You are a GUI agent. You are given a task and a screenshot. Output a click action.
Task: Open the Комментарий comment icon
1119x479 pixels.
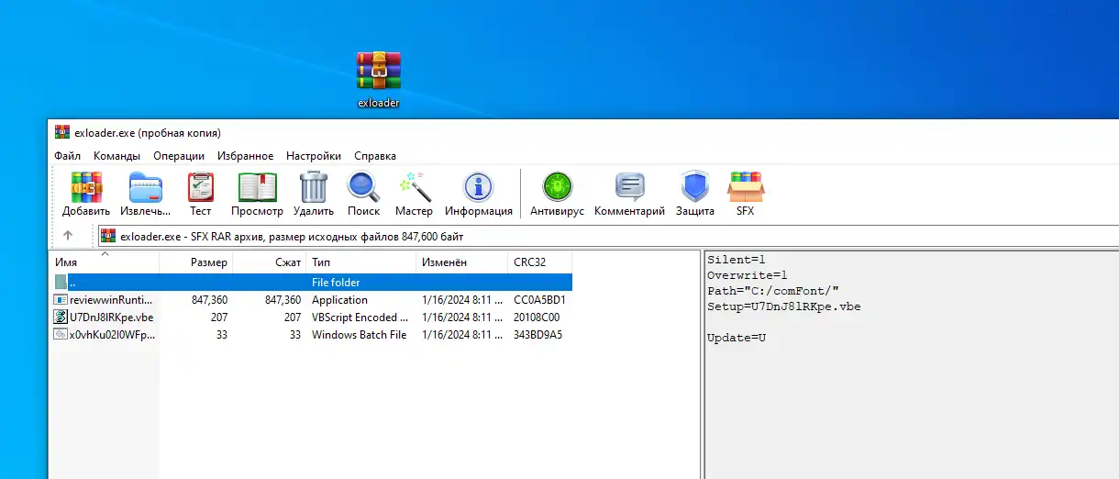(629, 187)
